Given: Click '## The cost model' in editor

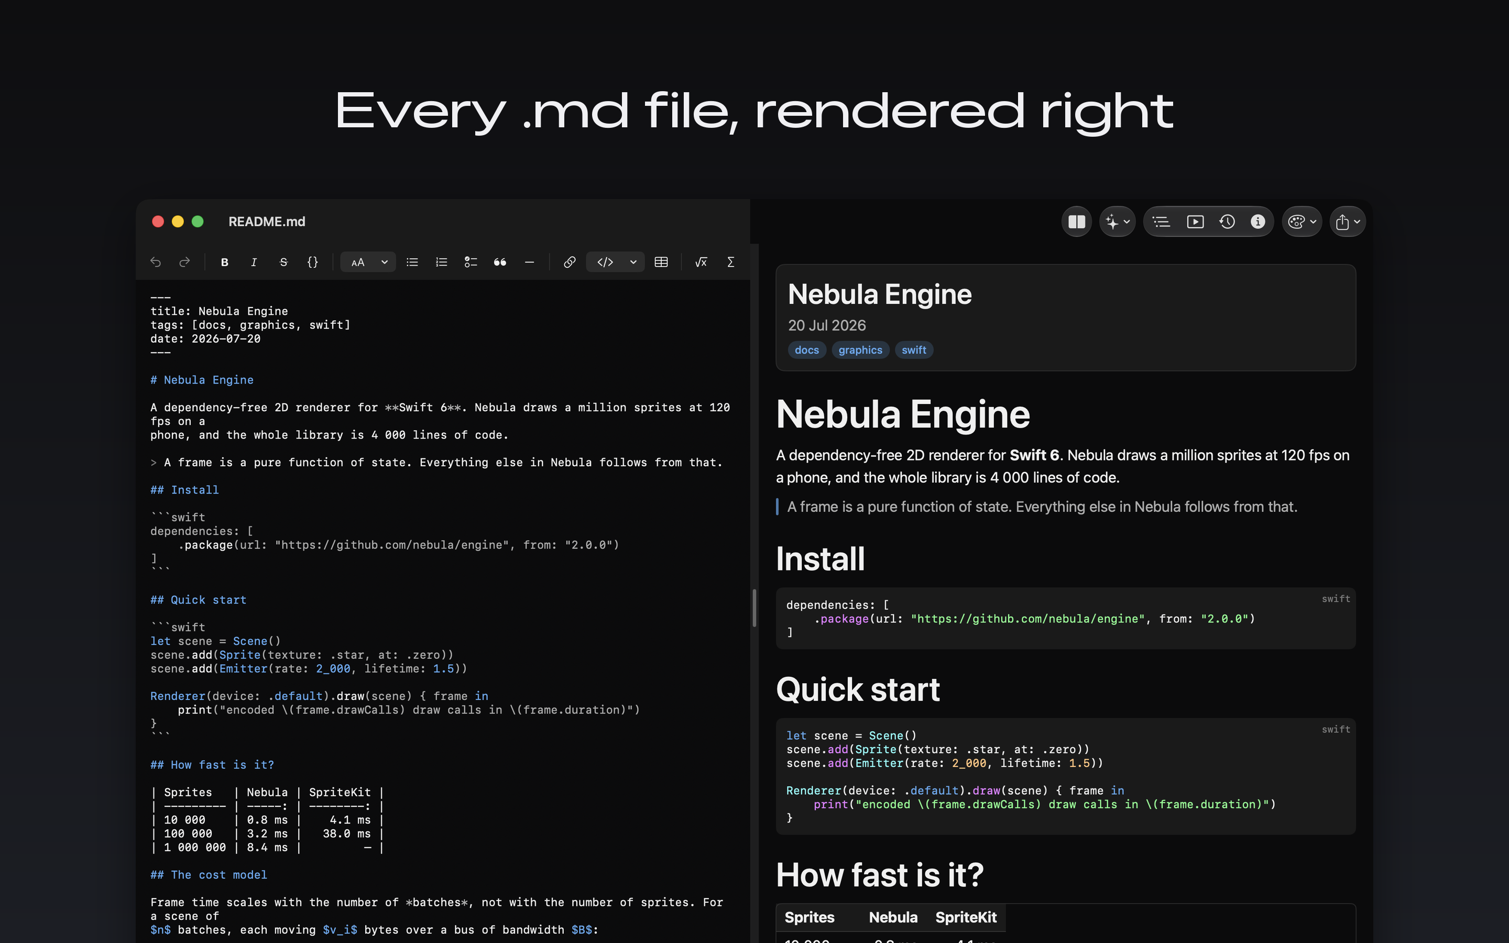Looking at the screenshot, I should pos(209,874).
